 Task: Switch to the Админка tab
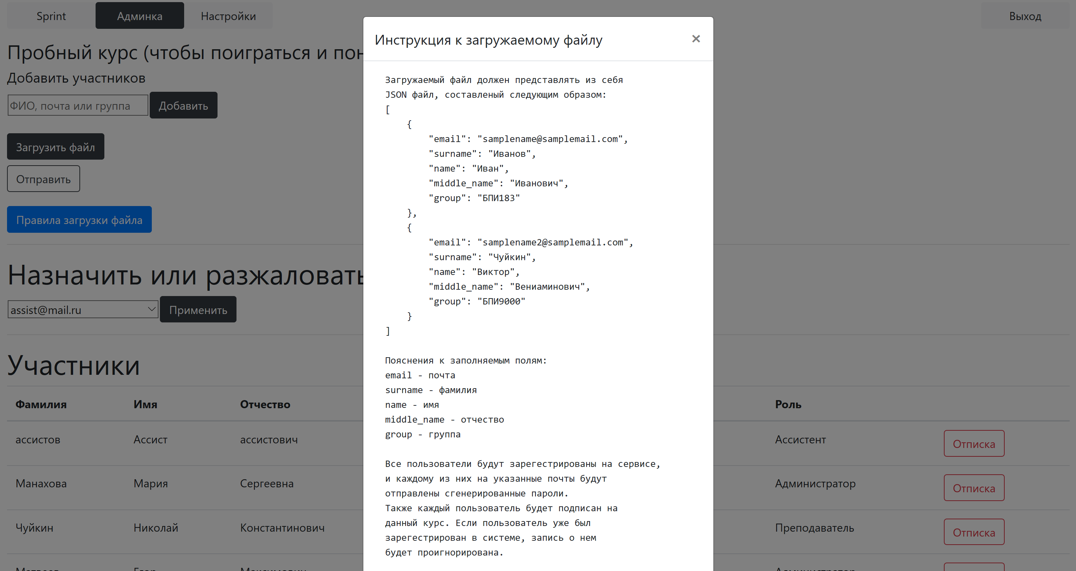[140, 16]
